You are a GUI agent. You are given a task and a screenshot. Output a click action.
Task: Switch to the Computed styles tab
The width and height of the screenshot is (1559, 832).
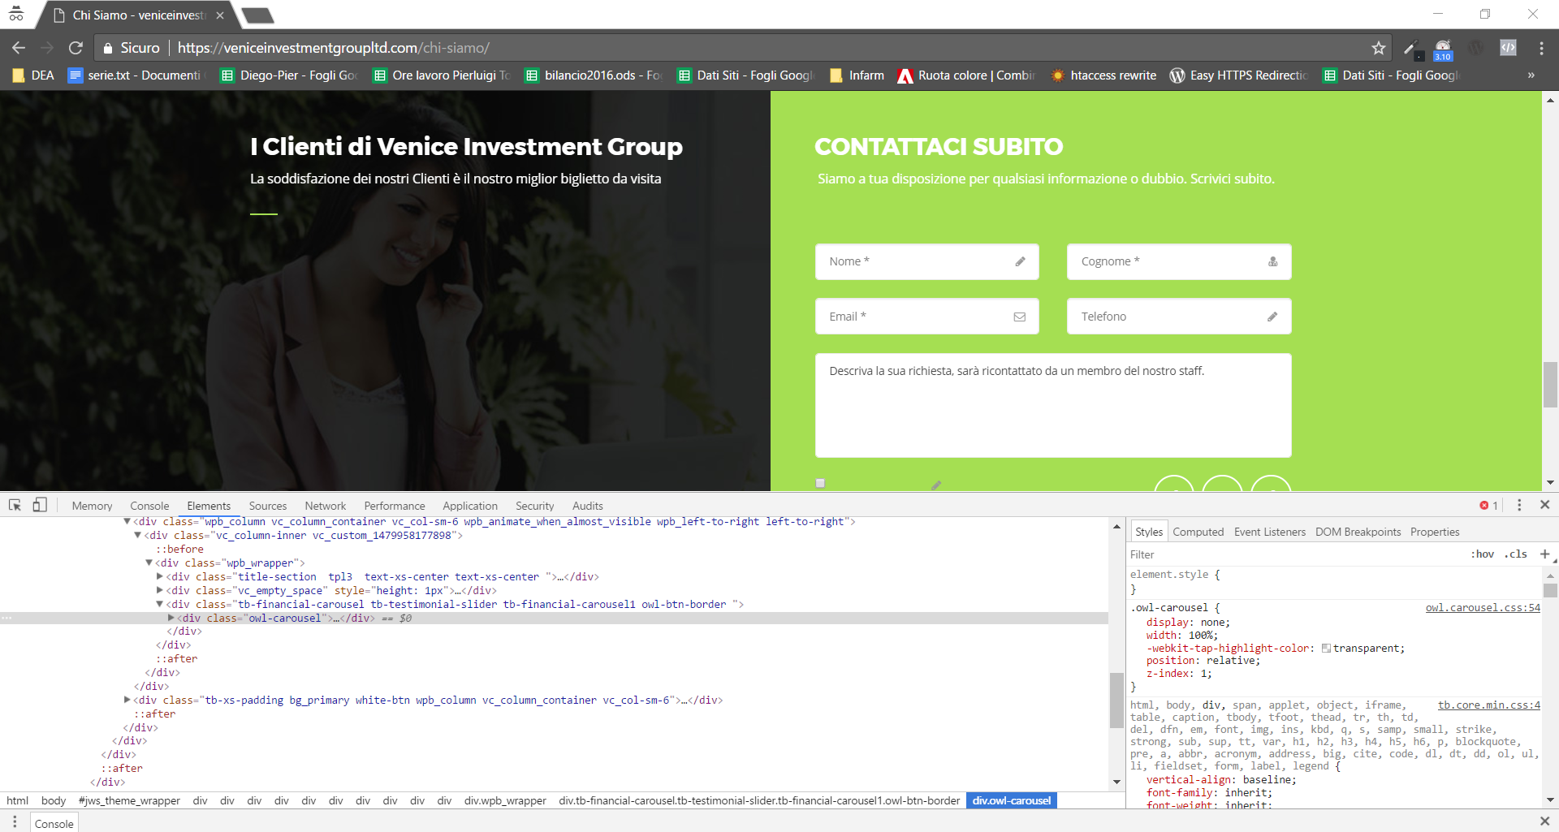pos(1198,532)
